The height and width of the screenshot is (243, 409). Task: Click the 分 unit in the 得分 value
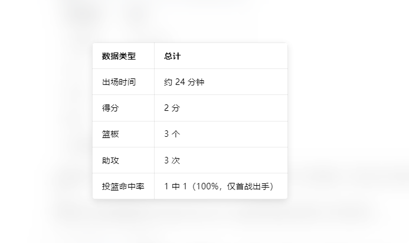coord(176,108)
